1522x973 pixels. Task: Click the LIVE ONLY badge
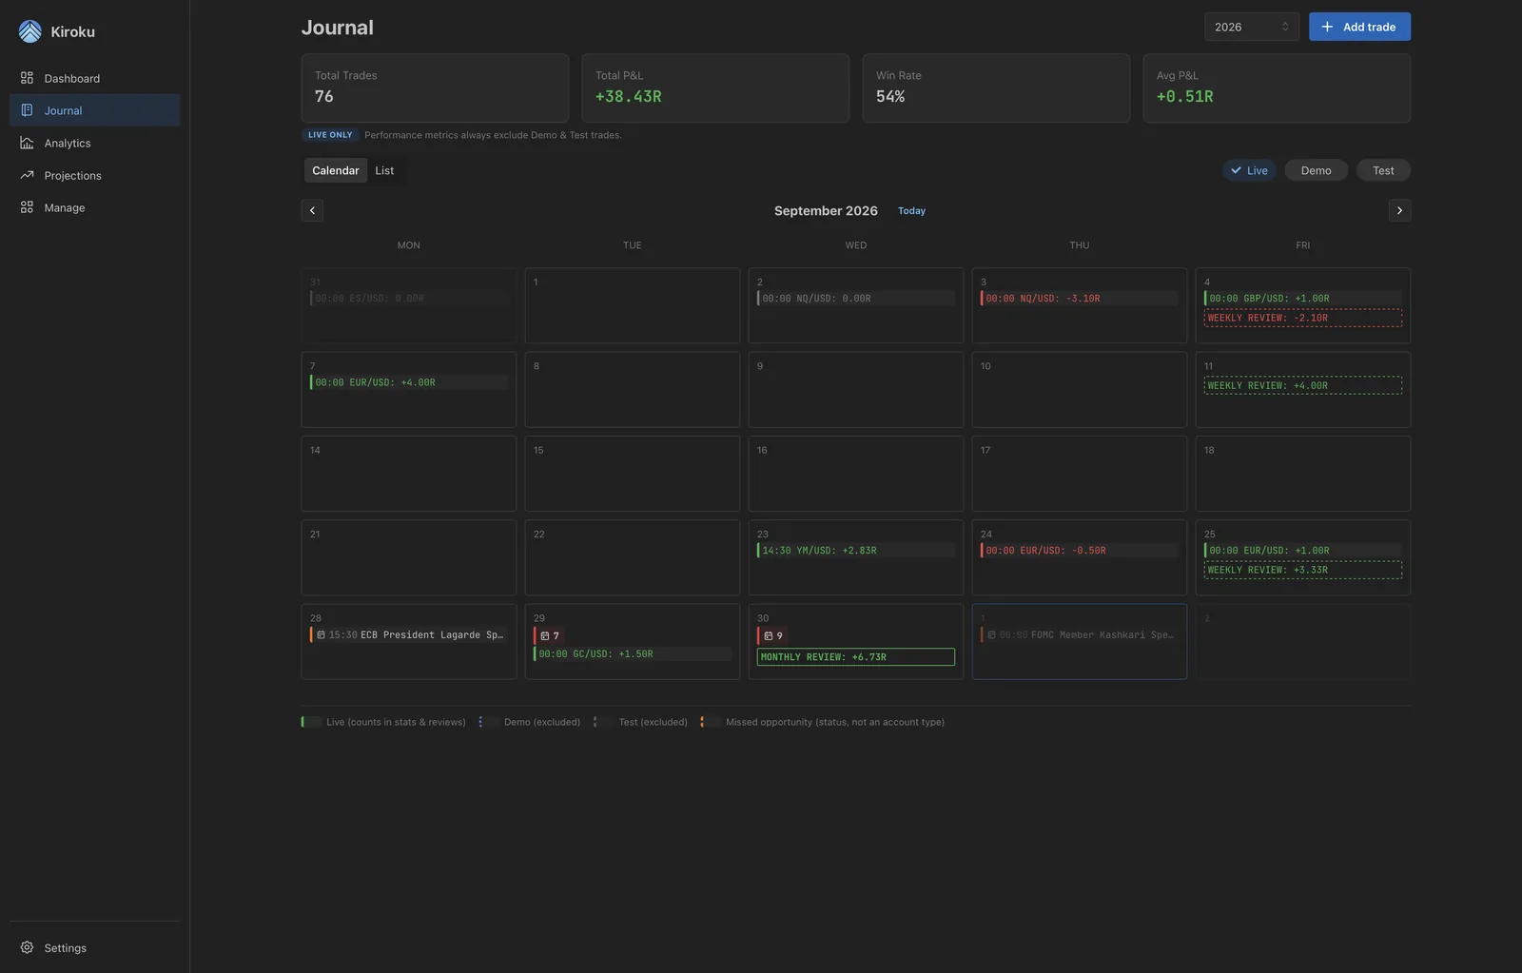click(x=330, y=135)
